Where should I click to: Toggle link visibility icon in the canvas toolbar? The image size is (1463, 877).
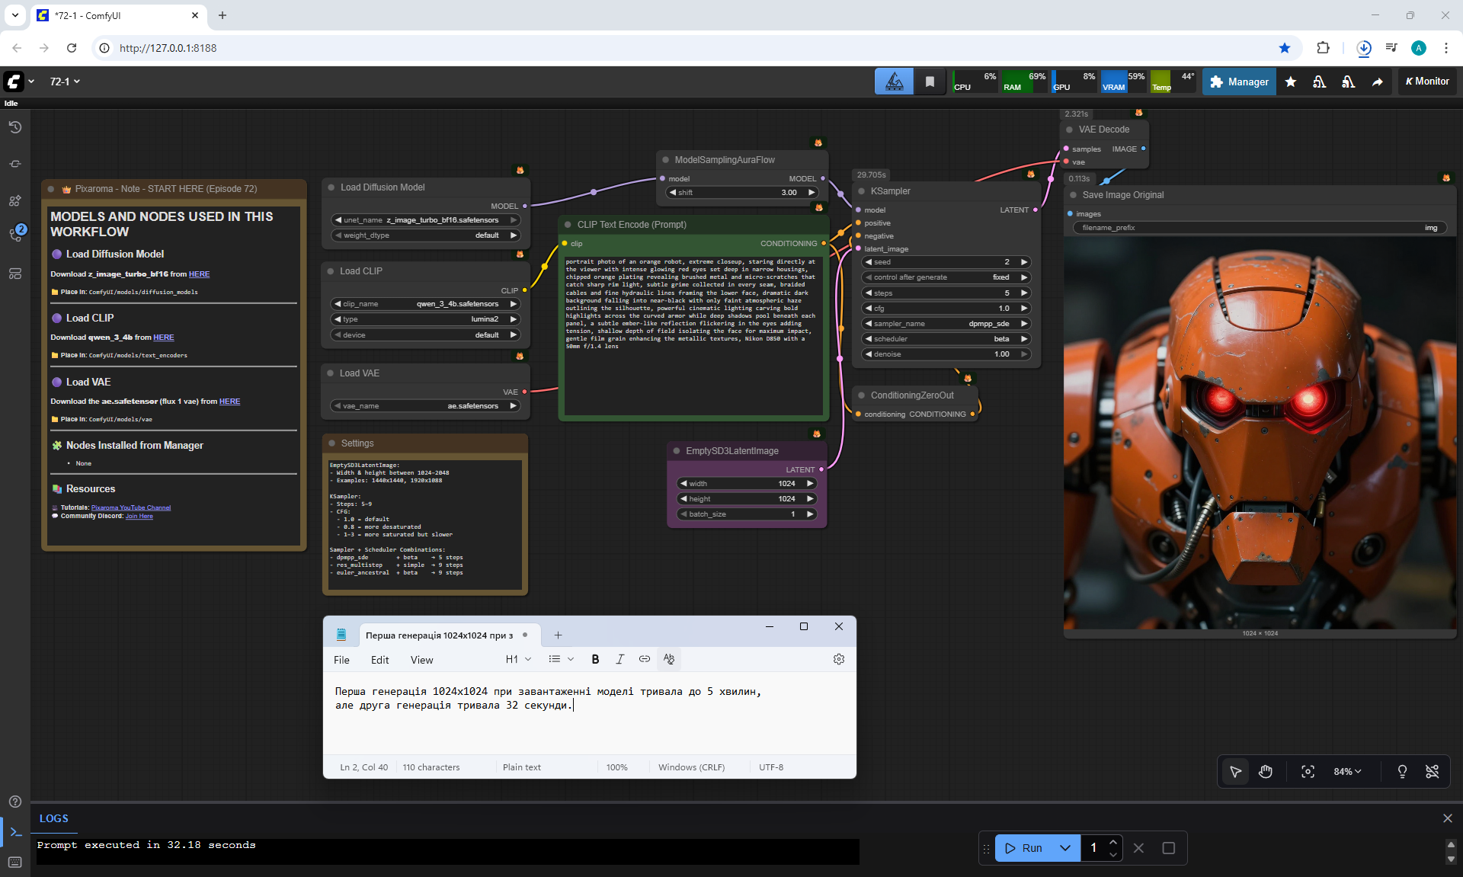[x=1433, y=772]
